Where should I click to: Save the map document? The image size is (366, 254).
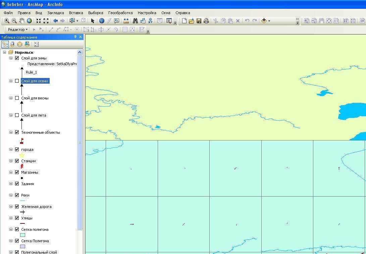pyautogui.click(x=199, y=21)
